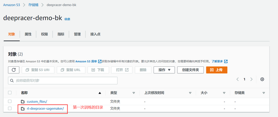
Task: Sort by the 上次修改时间 column arrow
Action: (x=190, y=93)
